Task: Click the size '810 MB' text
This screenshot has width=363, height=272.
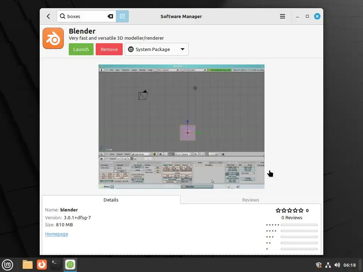Action: 65,225
